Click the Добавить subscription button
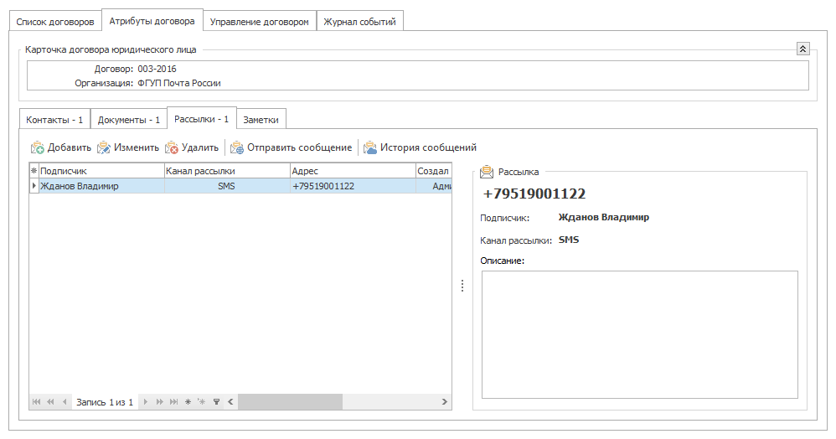The width and height of the screenshot is (836, 439). pos(61,147)
